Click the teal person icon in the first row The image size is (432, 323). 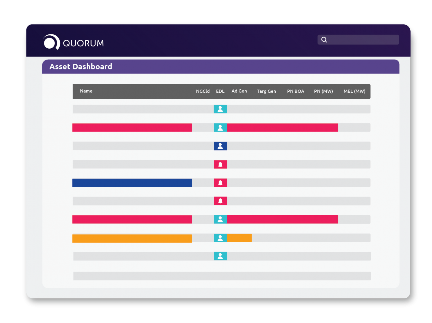point(220,109)
